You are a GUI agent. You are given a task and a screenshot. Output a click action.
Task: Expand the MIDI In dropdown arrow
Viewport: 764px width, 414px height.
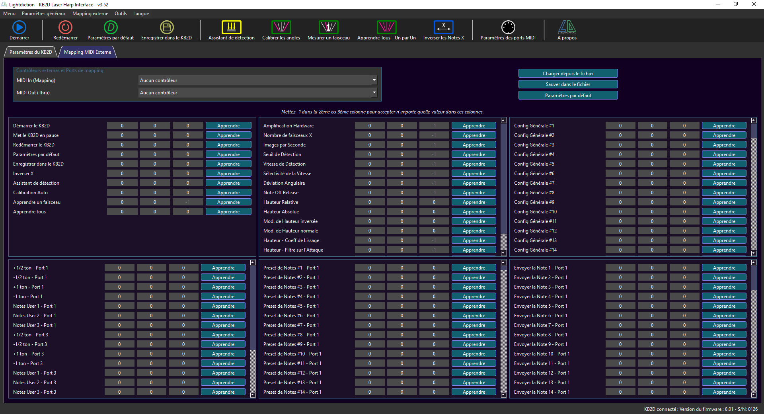point(373,80)
